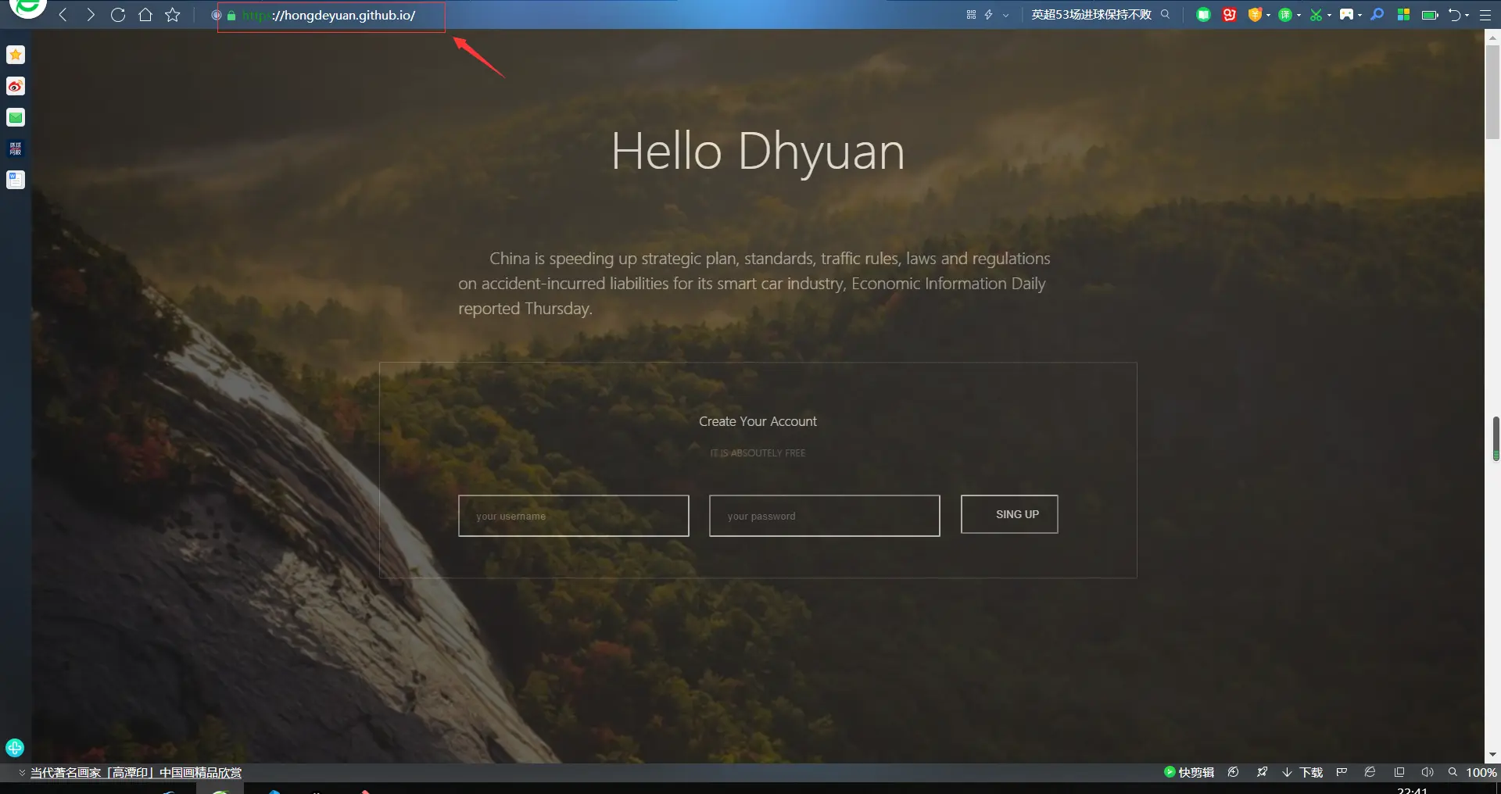1501x794 pixels.
Task: Click the search magnifier in the toolbar
Action: pos(1165,14)
